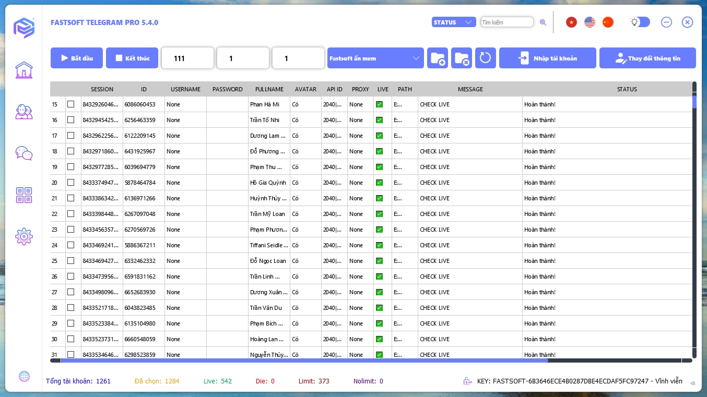Click the USERNAME column header
The width and height of the screenshot is (707, 397).
pos(185,89)
